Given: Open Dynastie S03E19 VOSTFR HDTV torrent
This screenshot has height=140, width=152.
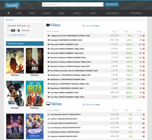Looking at the screenshot, I should pos(64,123).
